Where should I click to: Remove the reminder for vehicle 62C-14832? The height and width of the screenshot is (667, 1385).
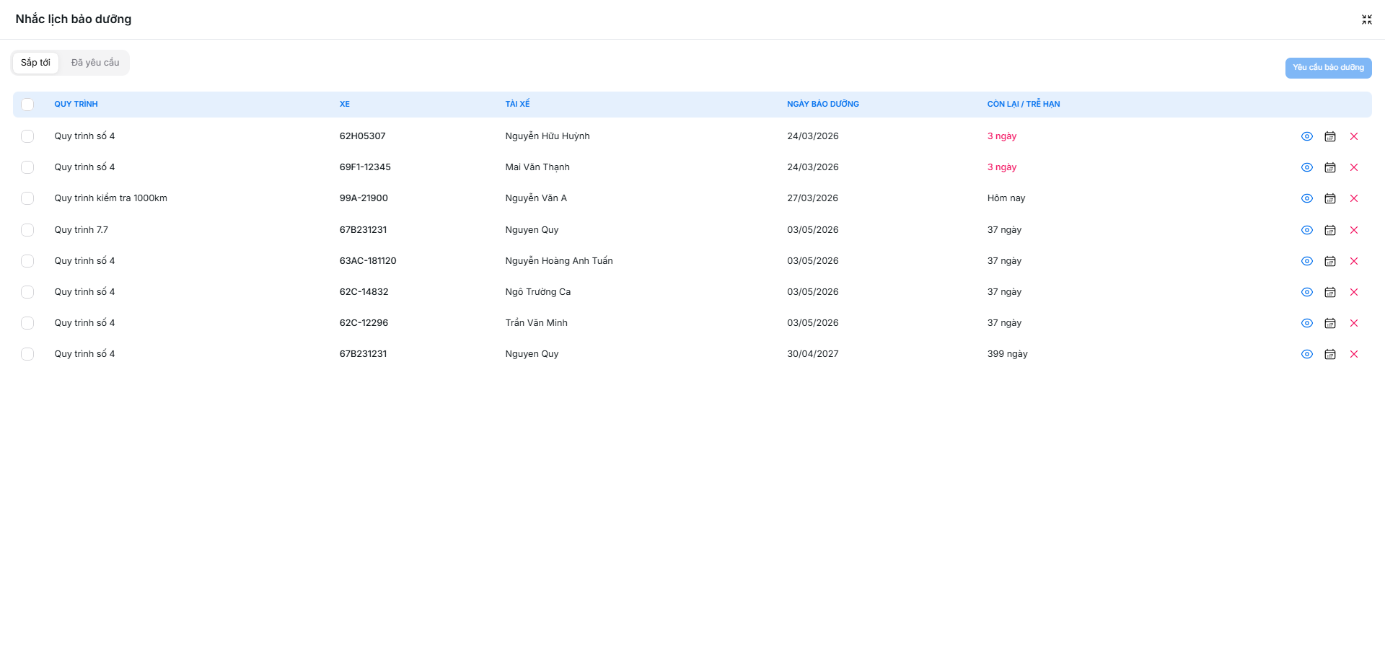tap(1354, 292)
